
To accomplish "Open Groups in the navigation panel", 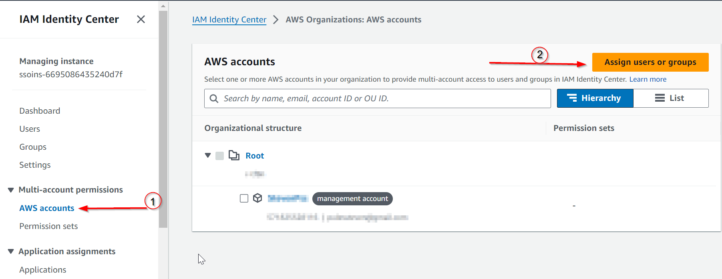I will point(33,147).
